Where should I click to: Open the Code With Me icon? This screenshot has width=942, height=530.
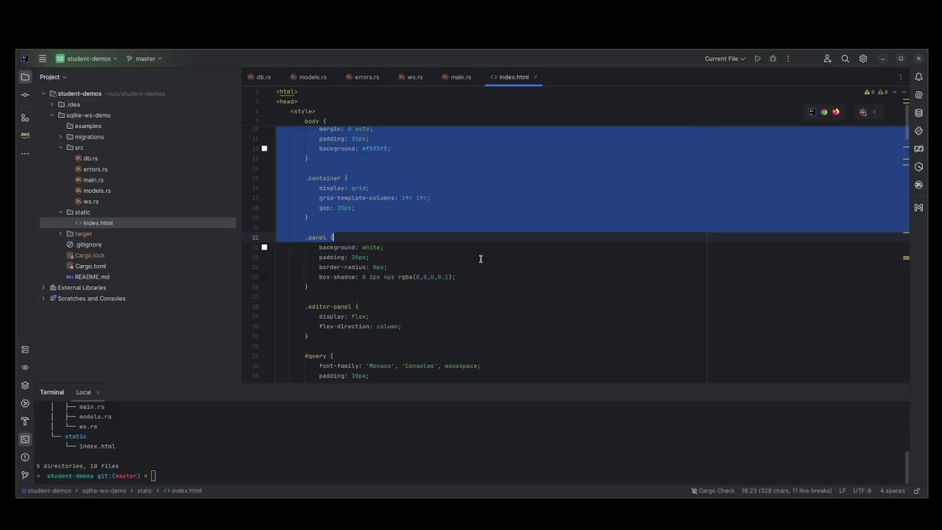827,59
